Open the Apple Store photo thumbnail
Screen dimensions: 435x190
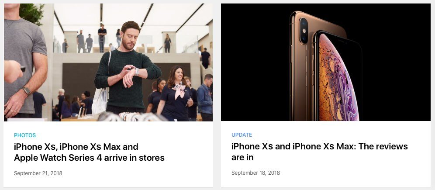(108, 62)
